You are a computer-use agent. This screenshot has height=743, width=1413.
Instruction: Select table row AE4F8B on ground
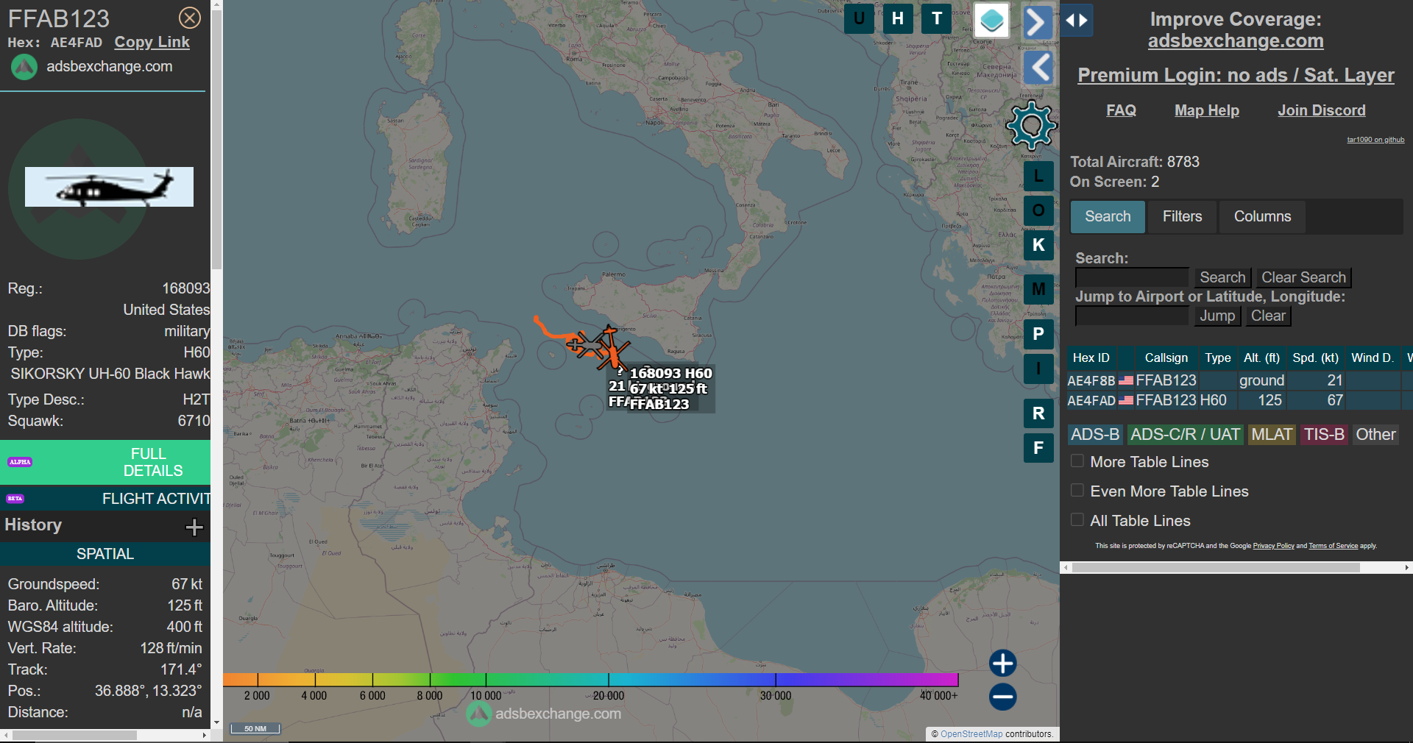1239,380
